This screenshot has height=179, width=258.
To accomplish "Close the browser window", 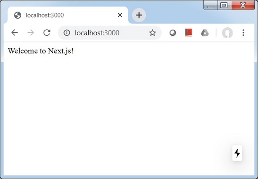I will coord(242,5).
